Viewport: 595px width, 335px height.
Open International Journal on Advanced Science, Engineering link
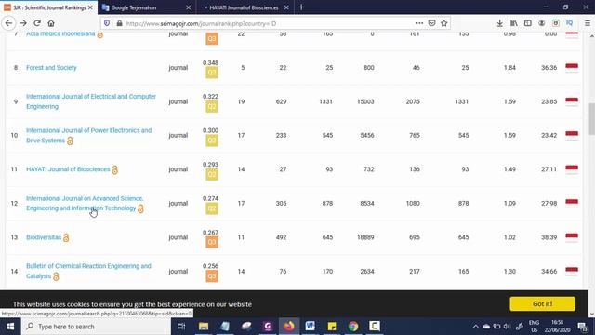(x=85, y=203)
